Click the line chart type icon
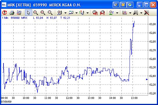The height and width of the screenshot is (105, 158). point(71,13)
